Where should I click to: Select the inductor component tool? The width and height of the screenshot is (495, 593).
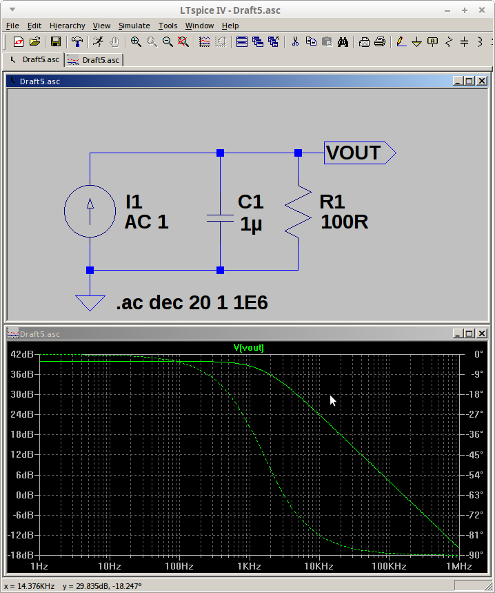click(x=481, y=41)
